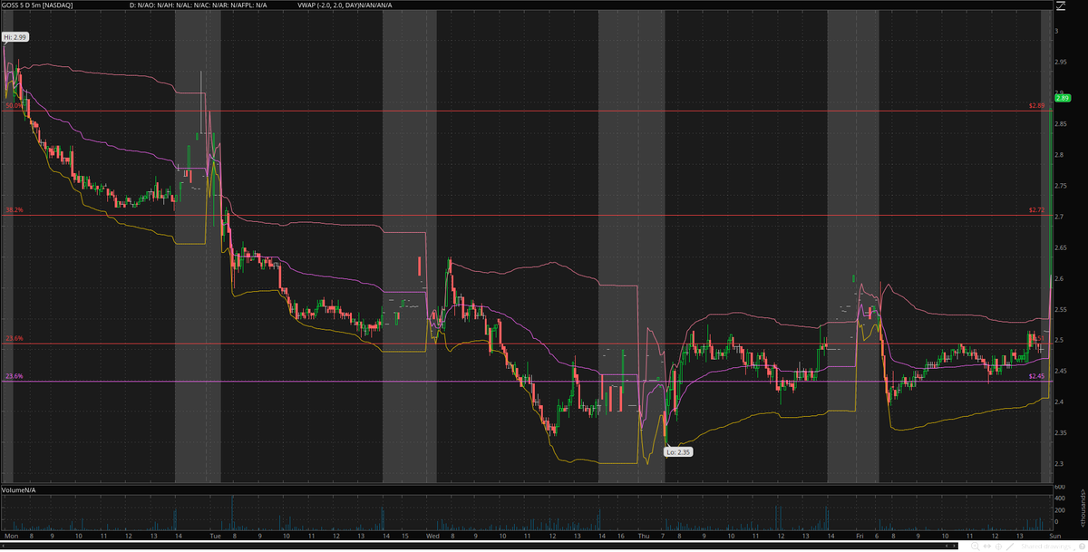The width and height of the screenshot is (1088, 552).
Task: Click the scrollbar left arrow
Action: [x=947, y=546]
